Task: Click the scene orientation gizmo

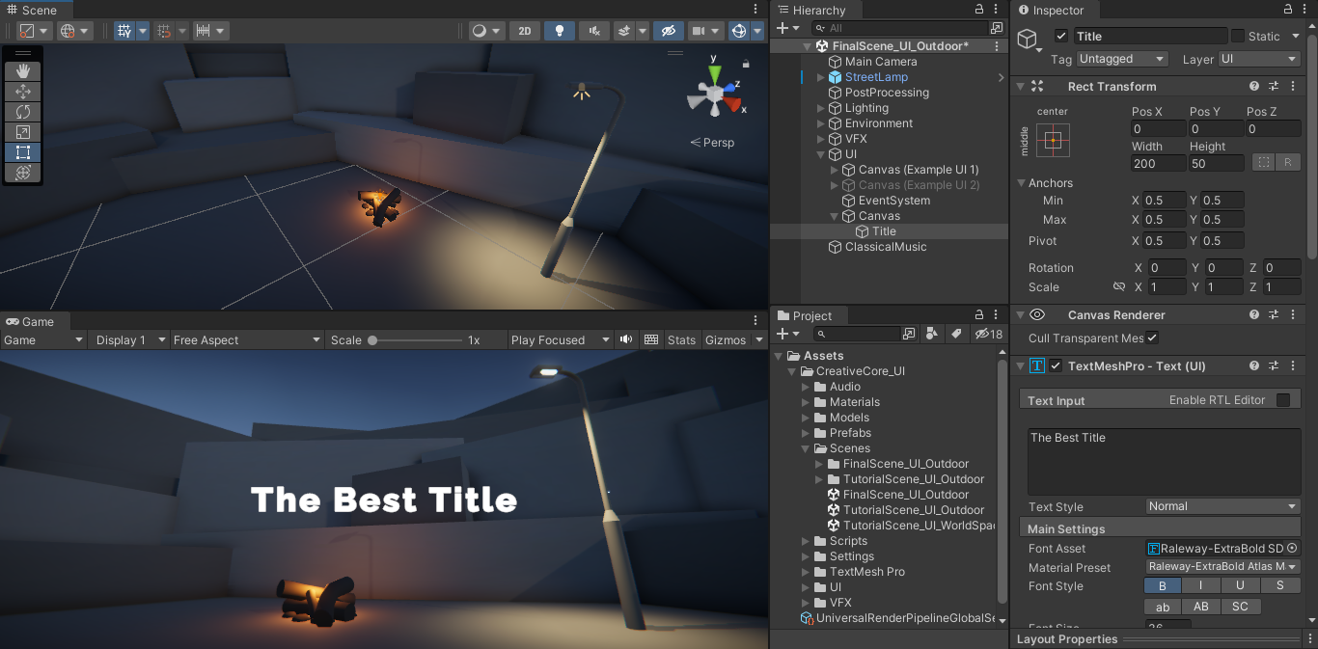Action: (x=714, y=95)
